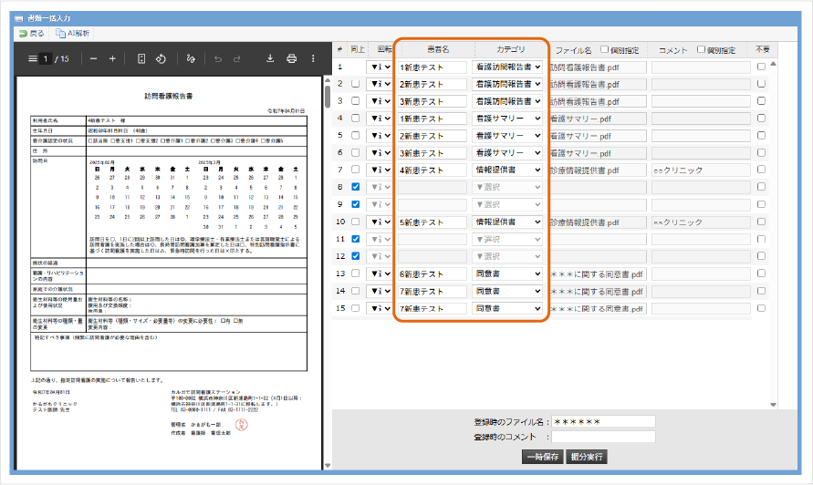Screen dimensions: 813x485
Task: Download the PDF document
Action: tap(270, 59)
